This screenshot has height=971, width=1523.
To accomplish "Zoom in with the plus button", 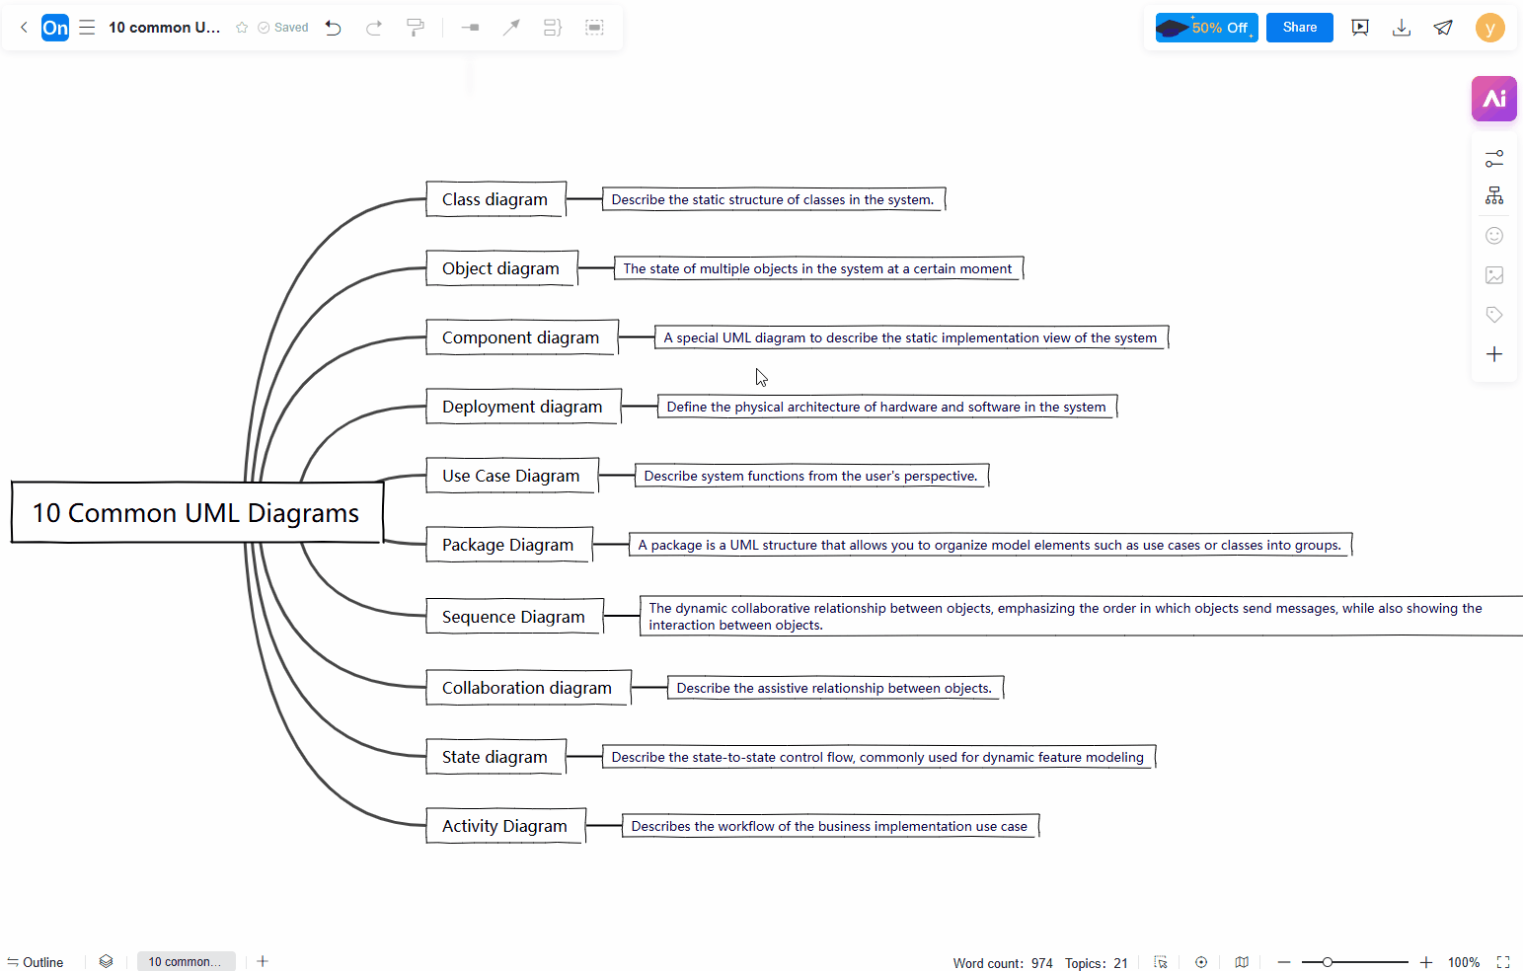I will tap(1426, 962).
